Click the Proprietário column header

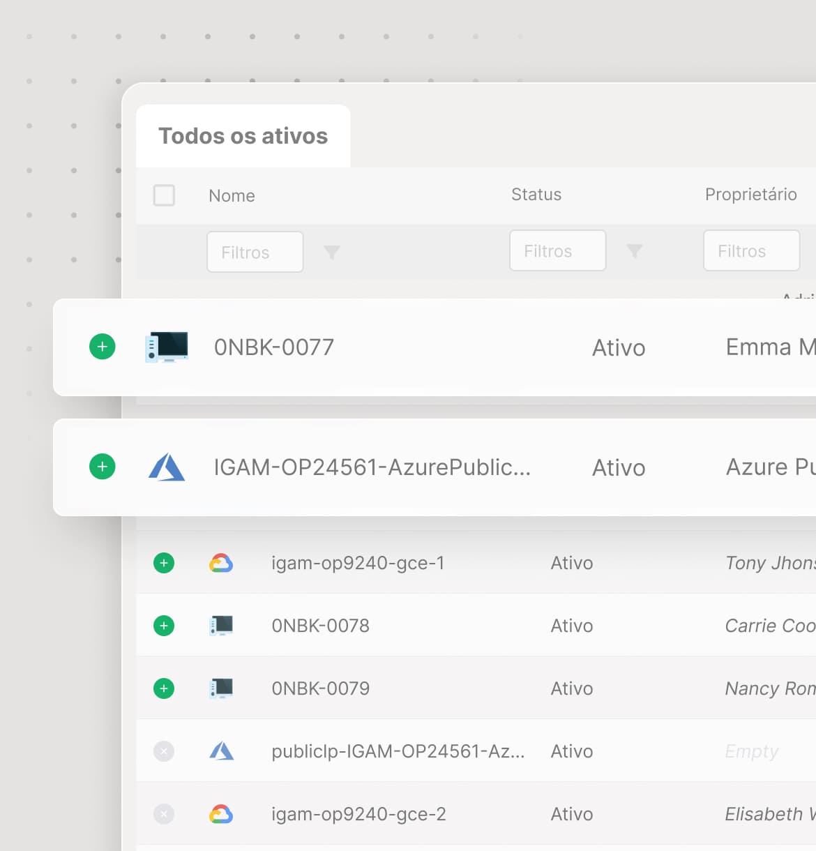751,195
